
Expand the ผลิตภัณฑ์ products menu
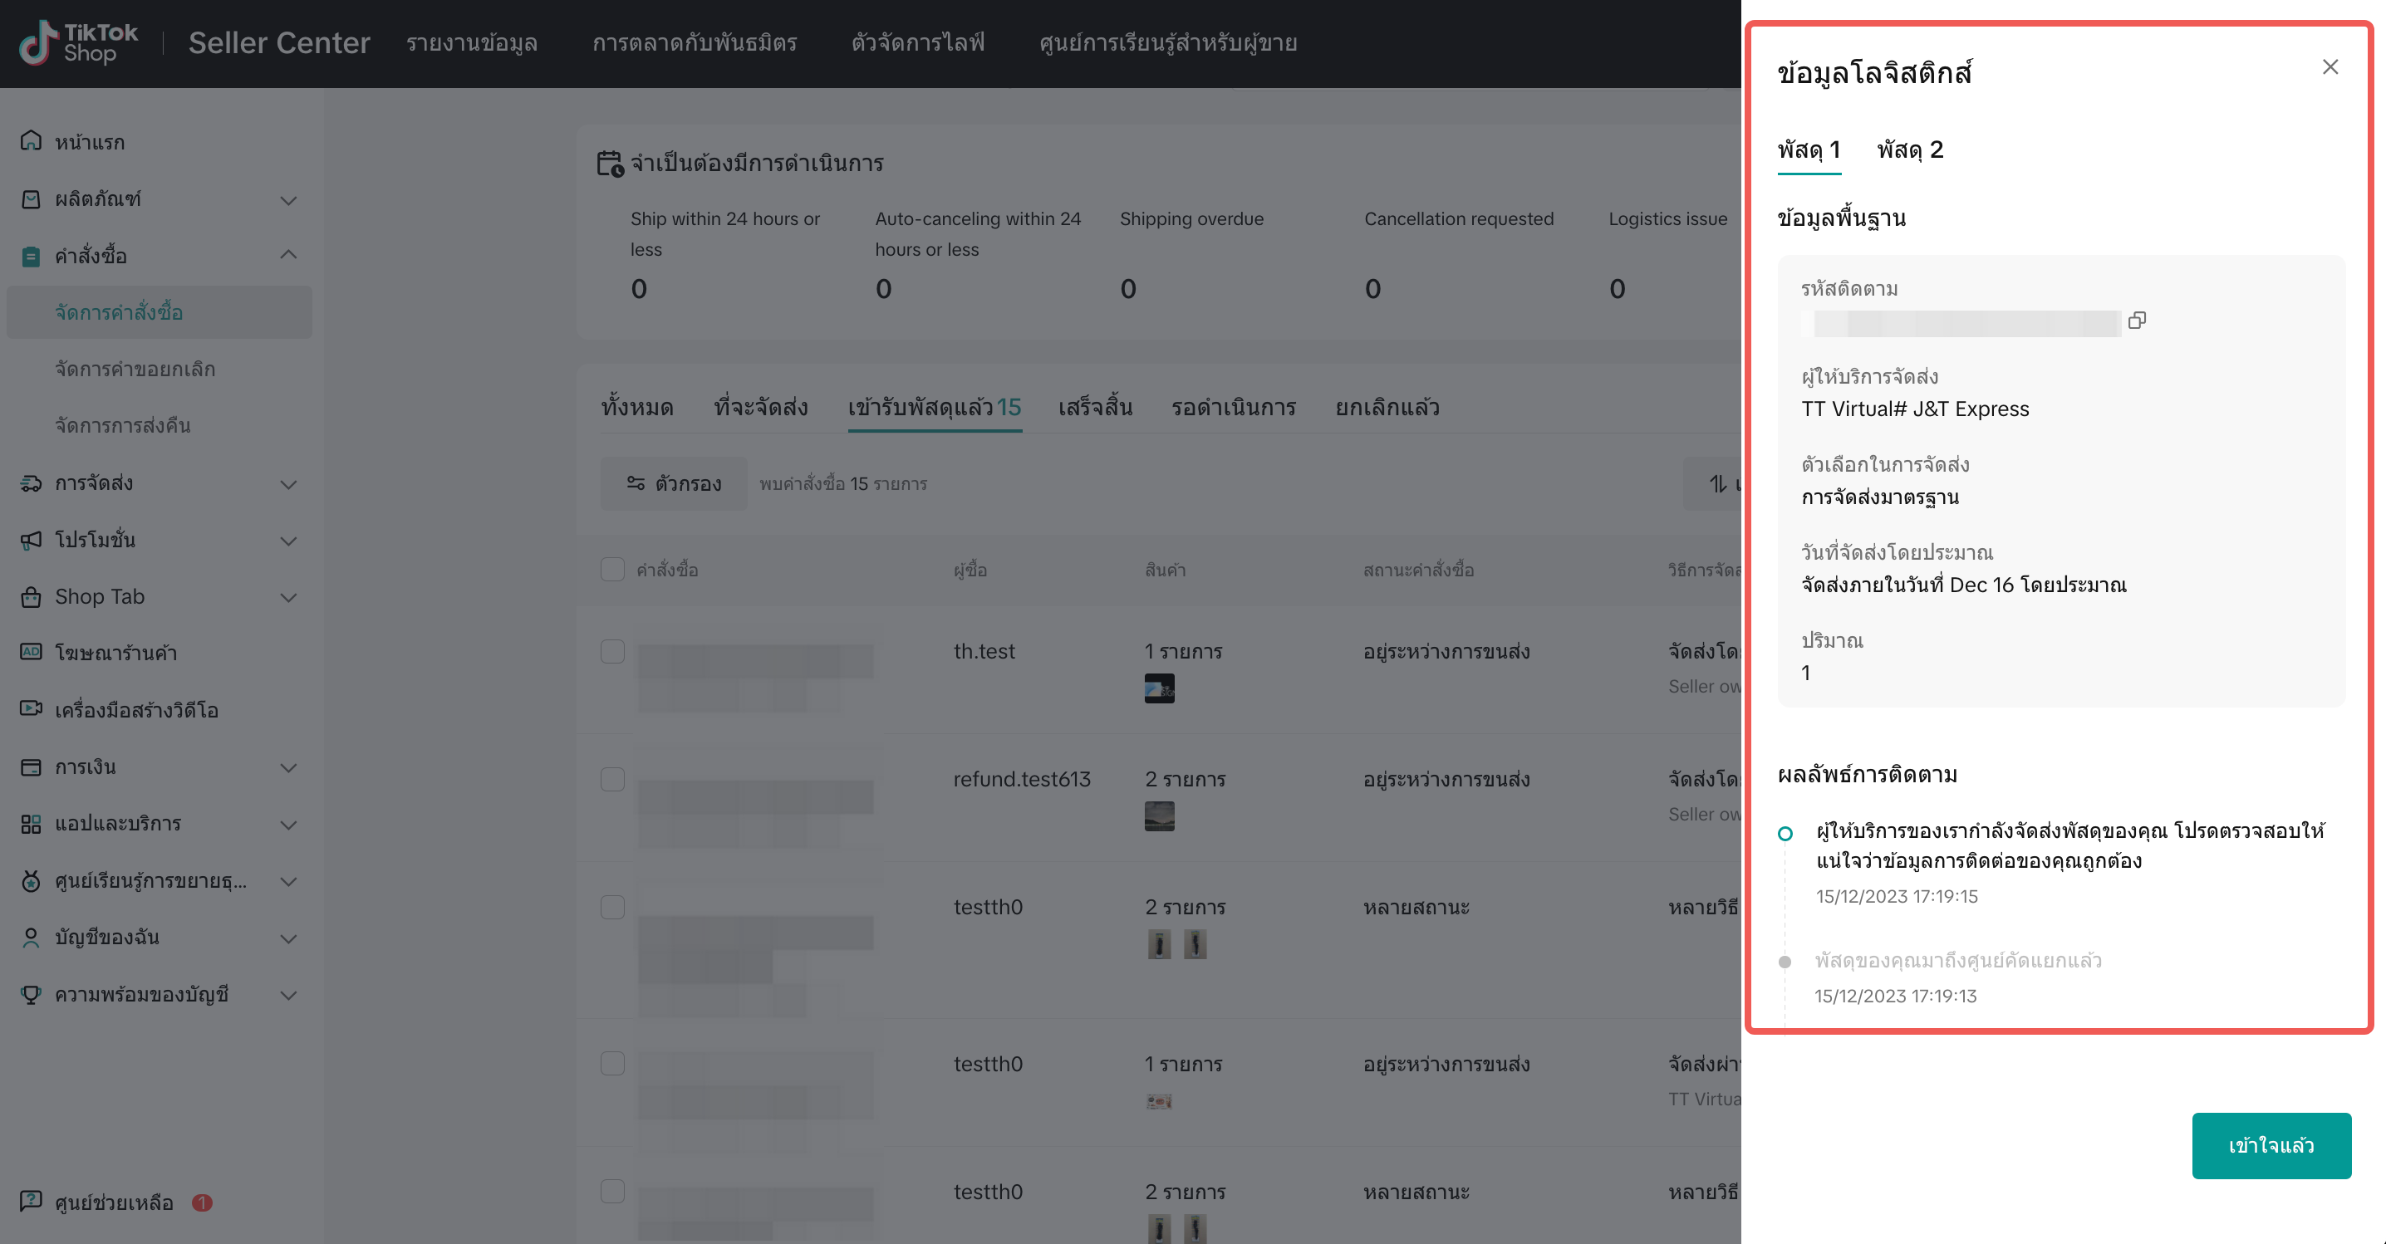click(288, 200)
